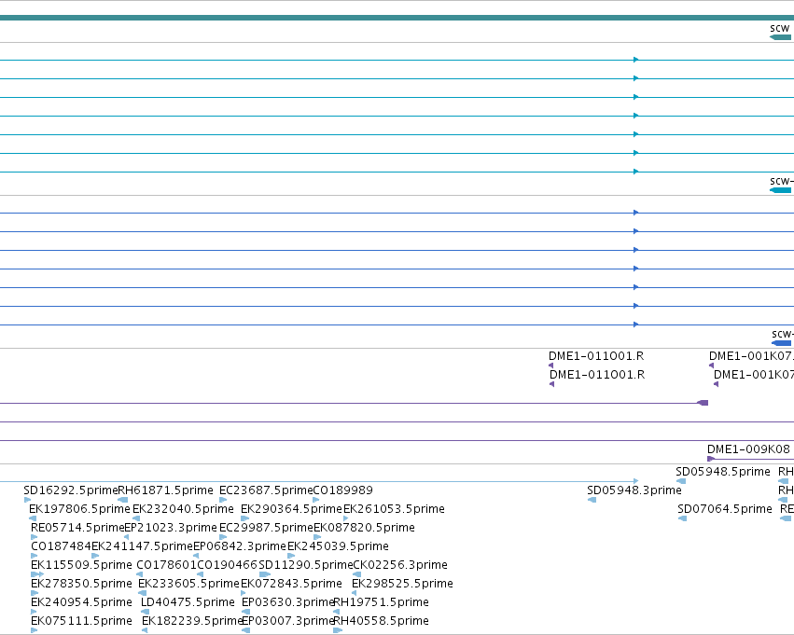Select the arrow glyph under RH61871.5prime
The width and height of the screenshot is (794, 635).
pos(122,500)
